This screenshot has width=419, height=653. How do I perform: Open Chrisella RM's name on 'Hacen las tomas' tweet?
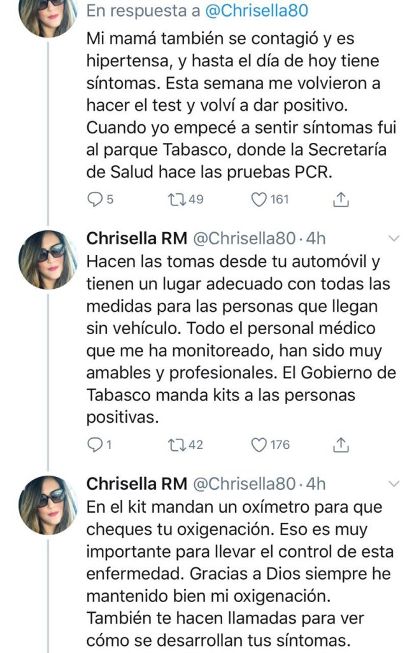[x=136, y=238]
